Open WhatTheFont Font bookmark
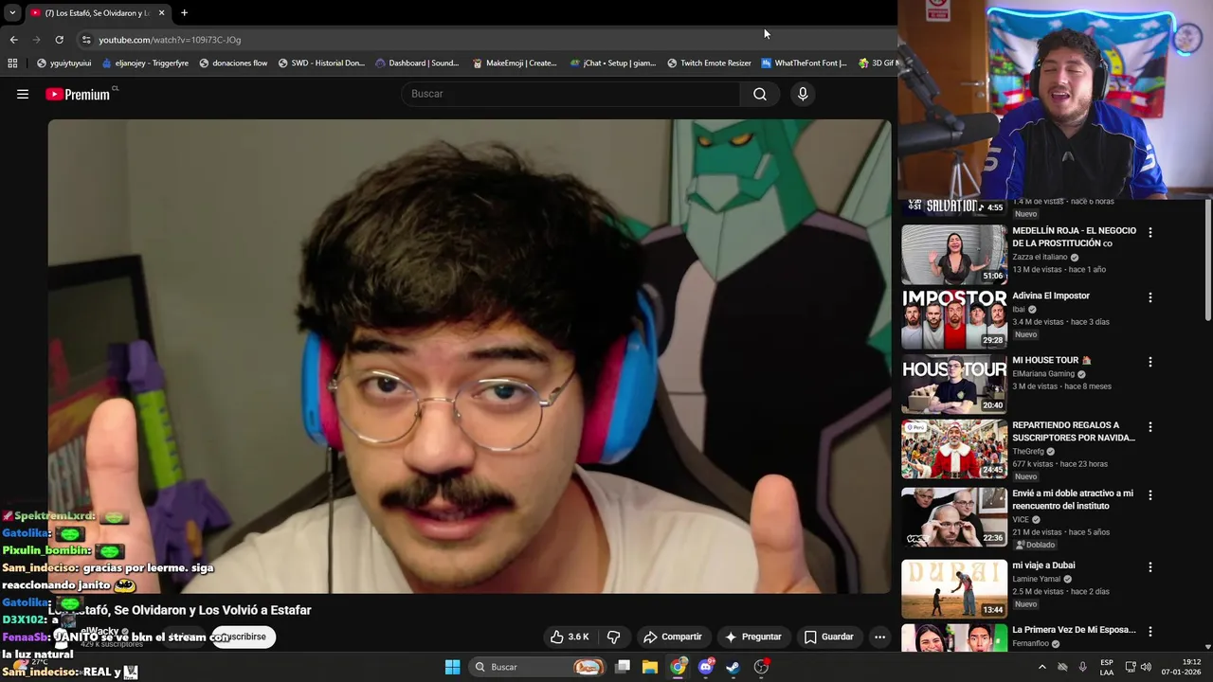 [x=804, y=63]
